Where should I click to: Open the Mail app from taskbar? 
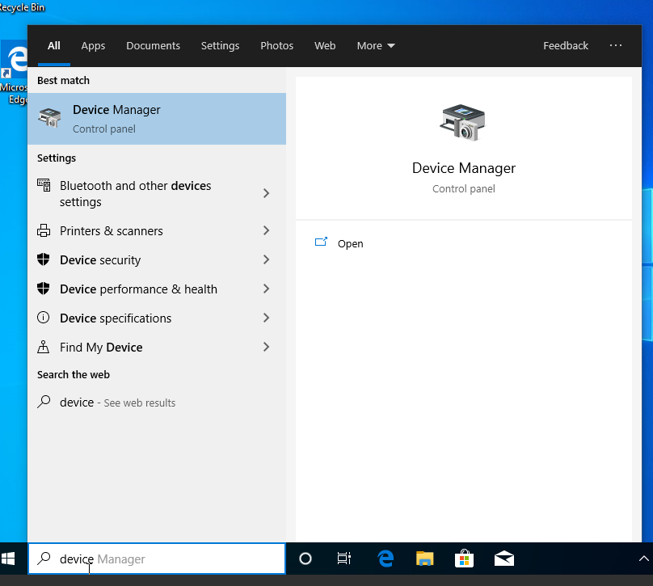click(504, 559)
